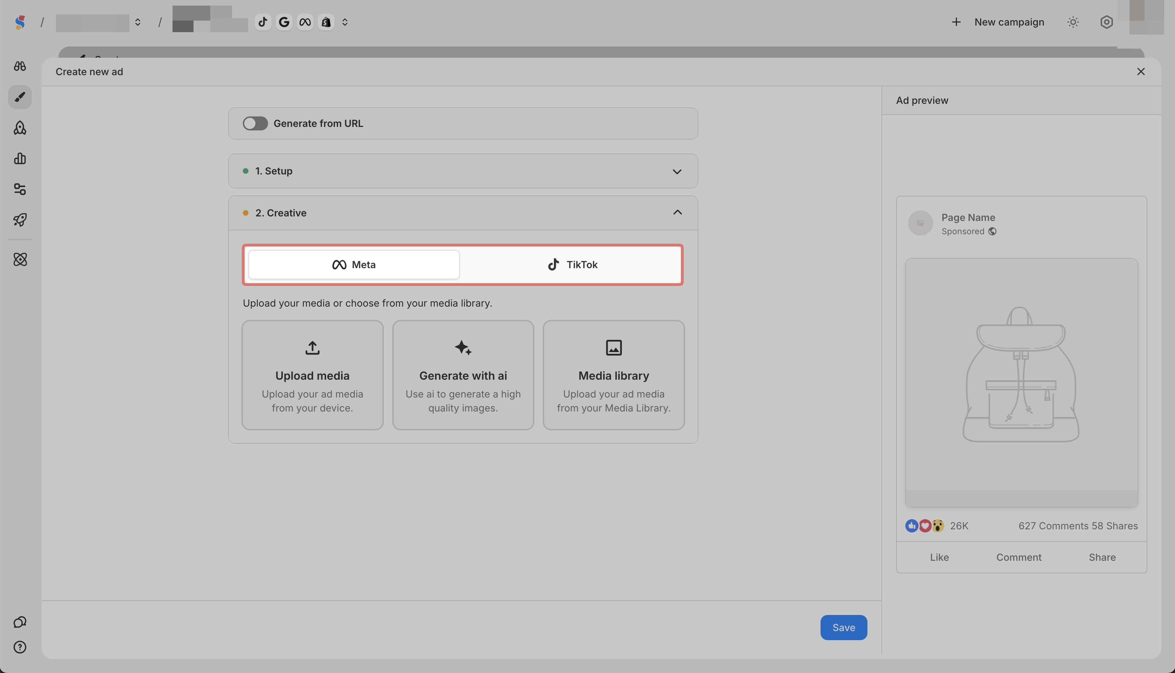Image resolution: width=1175 pixels, height=673 pixels.
Task: Choose the Upload media card
Action: tap(312, 375)
